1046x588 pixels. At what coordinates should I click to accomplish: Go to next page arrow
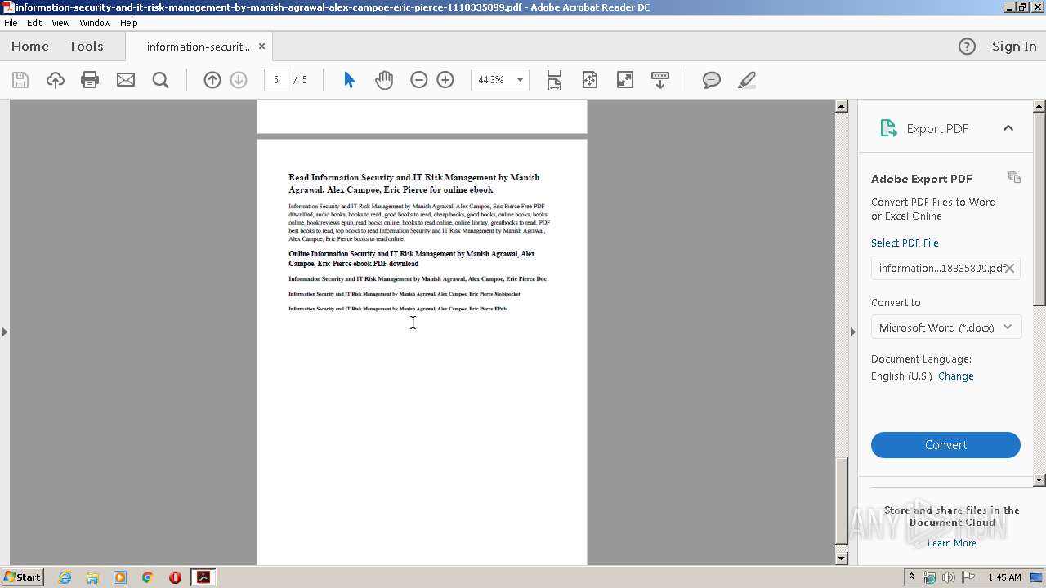click(x=239, y=80)
